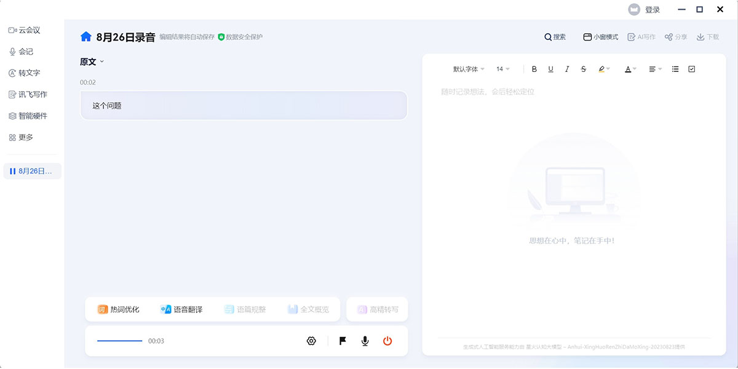This screenshot has height=369, width=738.
Task: Toggle bold formatting in the notes editor
Action: [x=534, y=69]
